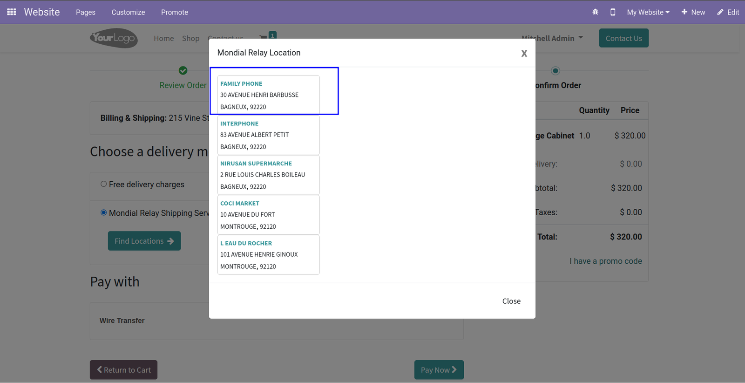Open the apps grid menu icon
The width and height of the screenshot is (745, 383).
tap(12, 12)
